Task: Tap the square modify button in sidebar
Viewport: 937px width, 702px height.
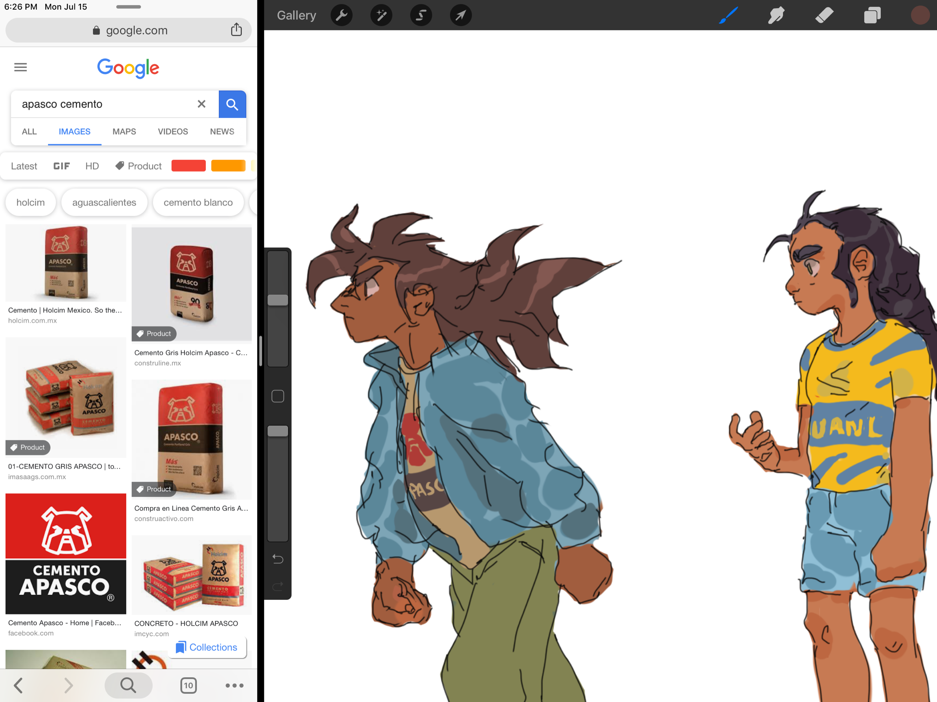Action: coord(278,396)
